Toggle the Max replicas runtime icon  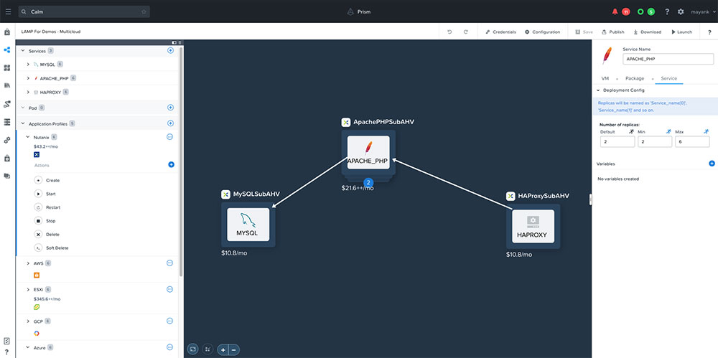706,132
